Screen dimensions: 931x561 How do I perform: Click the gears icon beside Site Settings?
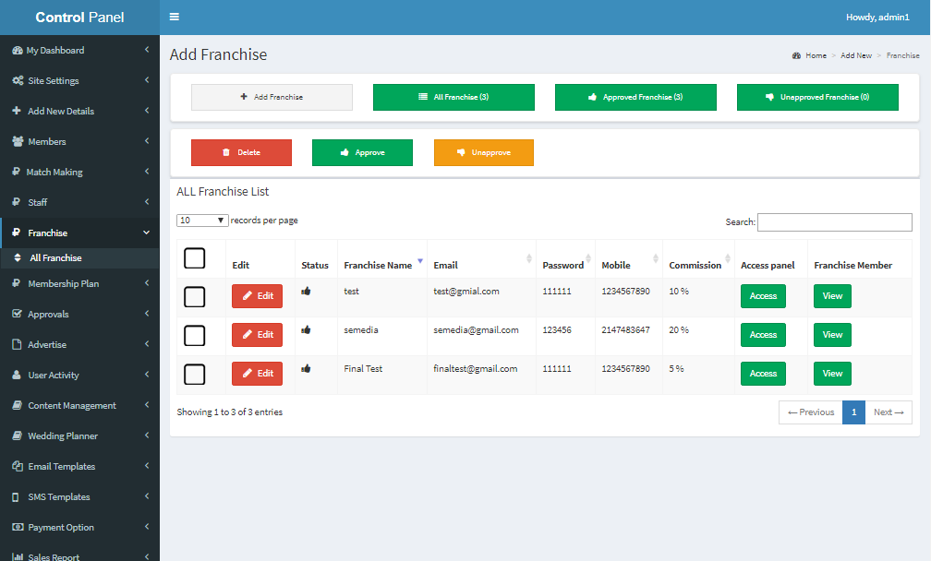click(x=18, y=80)
